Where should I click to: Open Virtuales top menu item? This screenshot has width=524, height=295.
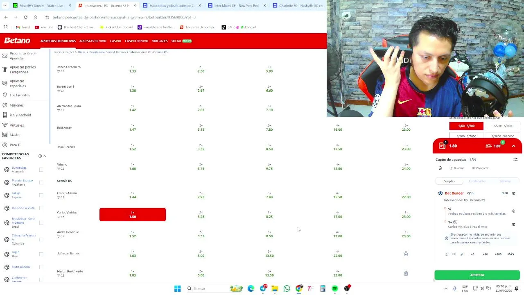coord(160,41)
